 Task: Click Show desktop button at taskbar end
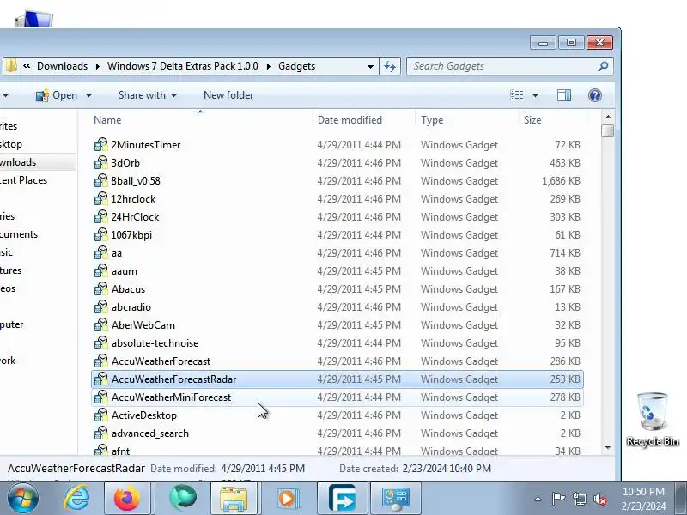point(681,498)
